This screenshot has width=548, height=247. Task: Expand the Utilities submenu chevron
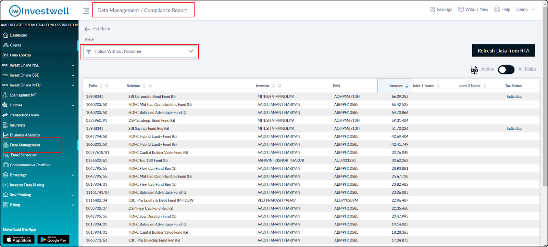[x=73, y=105]
